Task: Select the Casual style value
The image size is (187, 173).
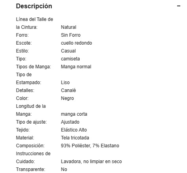Action: click(x=68, y=51)
